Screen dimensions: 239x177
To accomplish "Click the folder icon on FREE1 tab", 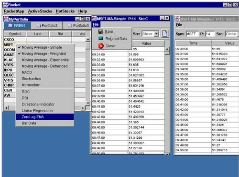I will pos(11,25).
